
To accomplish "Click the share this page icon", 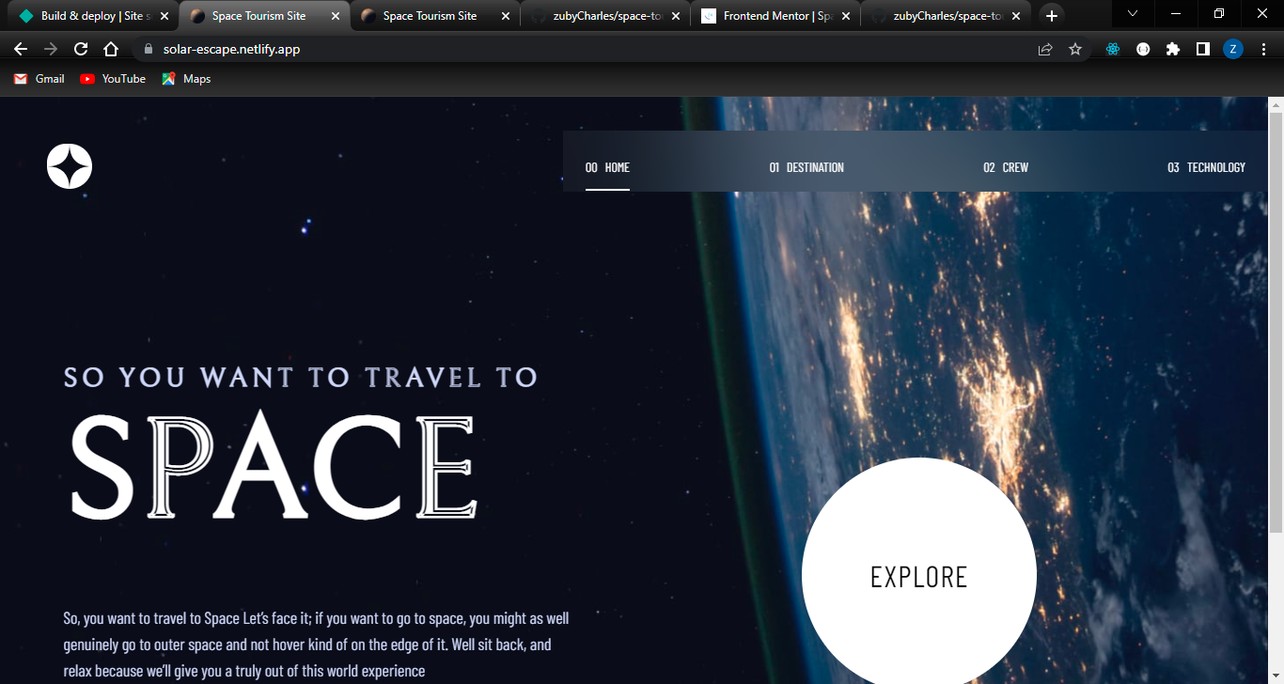I will tap(1045, 48).
